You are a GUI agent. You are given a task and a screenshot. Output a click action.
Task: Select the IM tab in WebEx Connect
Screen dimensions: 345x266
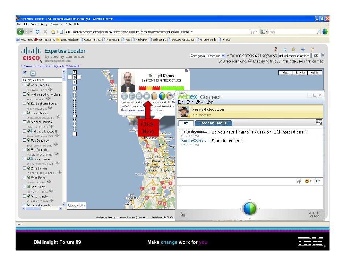(x=186, y=123)
